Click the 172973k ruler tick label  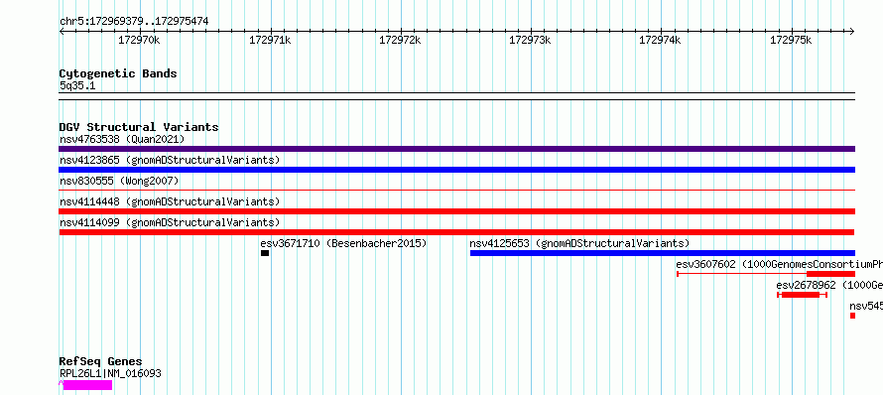click(x=530, y=40)
